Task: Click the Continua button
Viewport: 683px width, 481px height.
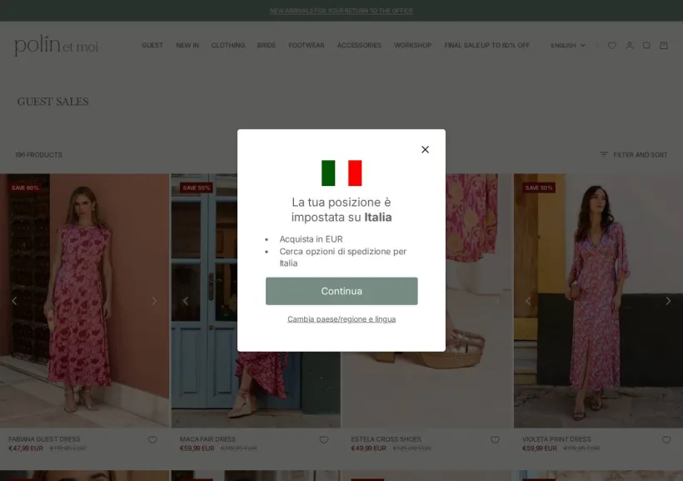Action: coord(341,291)
